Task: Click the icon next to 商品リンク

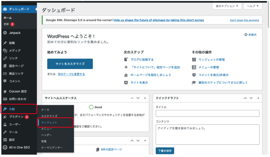Action: 5,74
